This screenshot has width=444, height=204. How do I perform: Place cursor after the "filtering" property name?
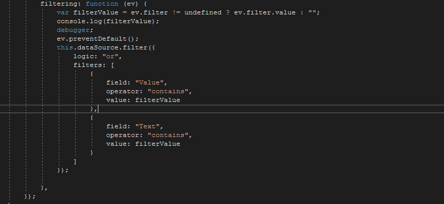(78, 4)
